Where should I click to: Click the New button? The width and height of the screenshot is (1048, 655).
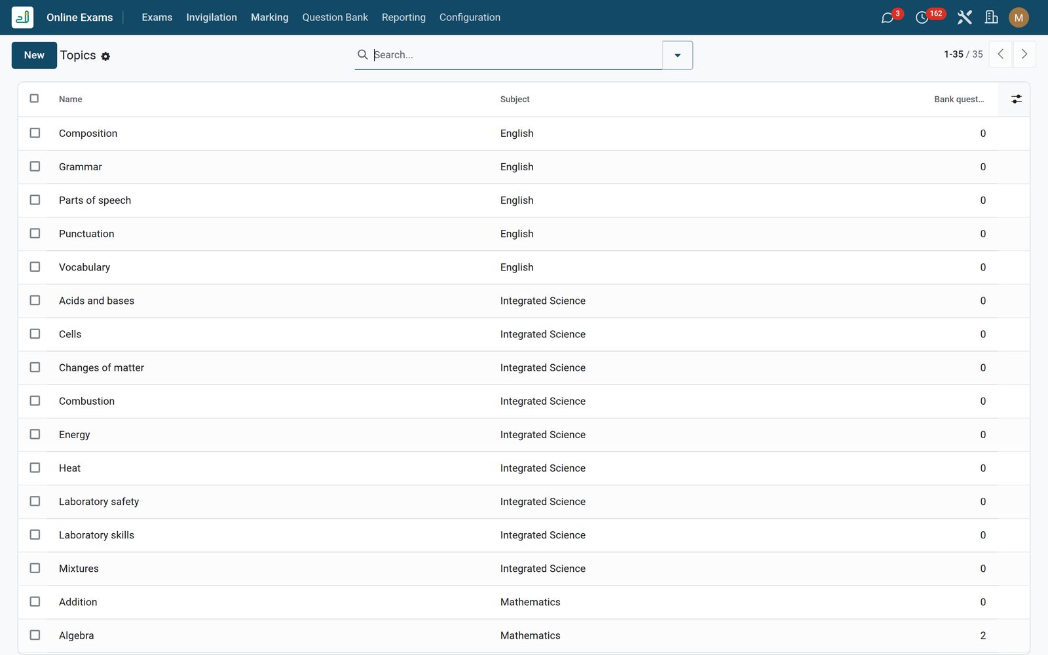(34, 55)
